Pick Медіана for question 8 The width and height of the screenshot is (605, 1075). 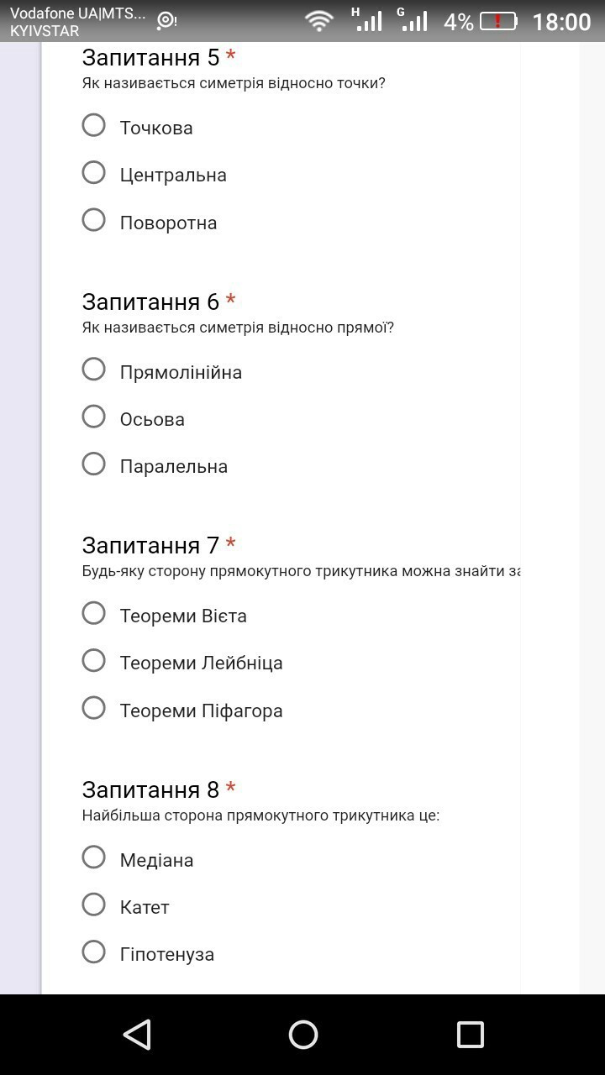pyautogui.click(x=94, y=857)
